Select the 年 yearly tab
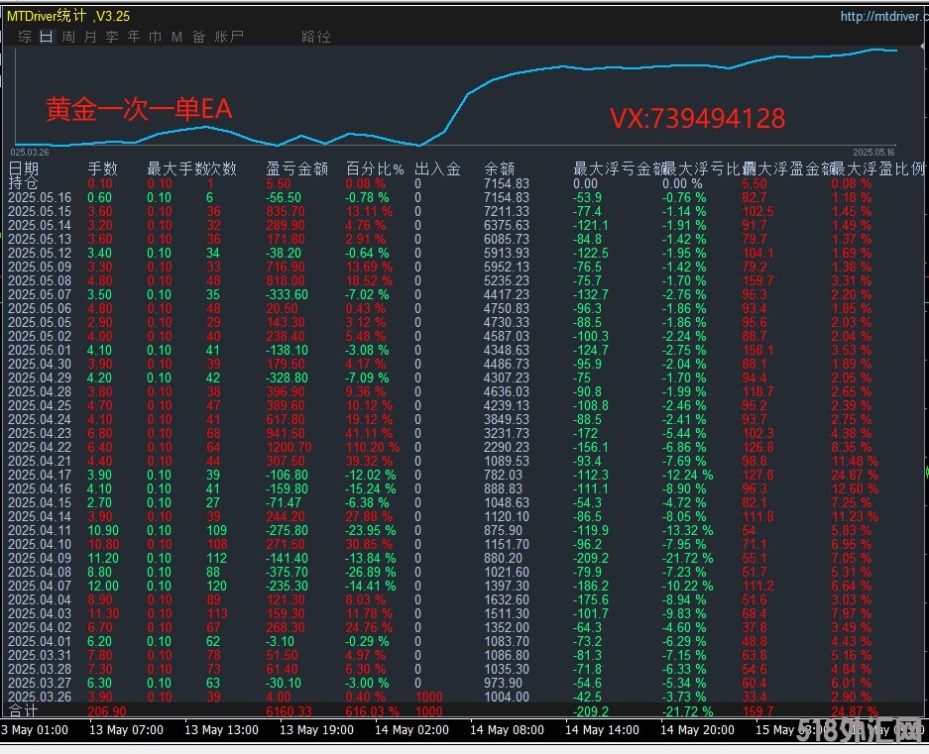Viewport: 929px width, 754px height. pos(134,37)
